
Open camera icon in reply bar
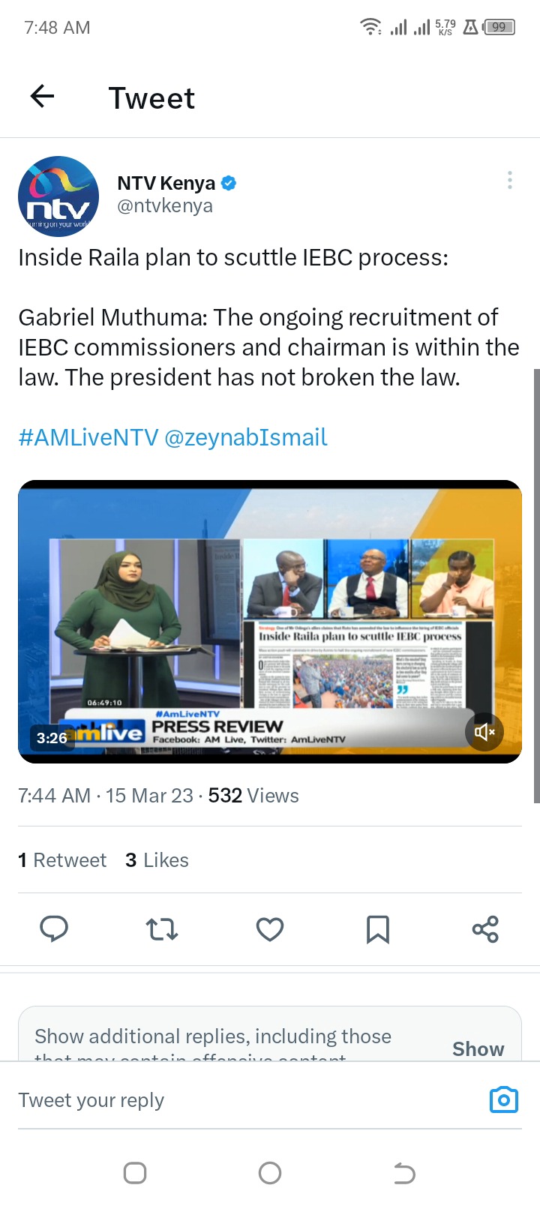pyautogui.click(x=504, y=1099)
